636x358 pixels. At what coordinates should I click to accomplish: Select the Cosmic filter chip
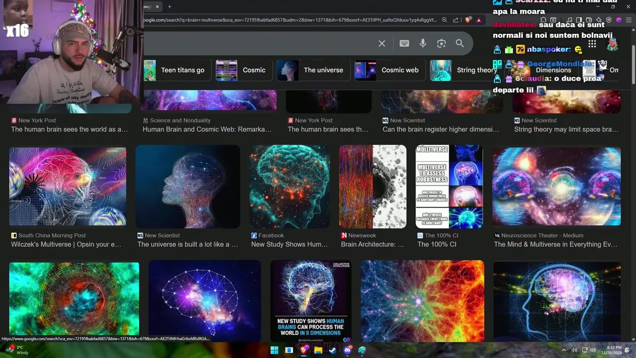[x=243, y=70]
